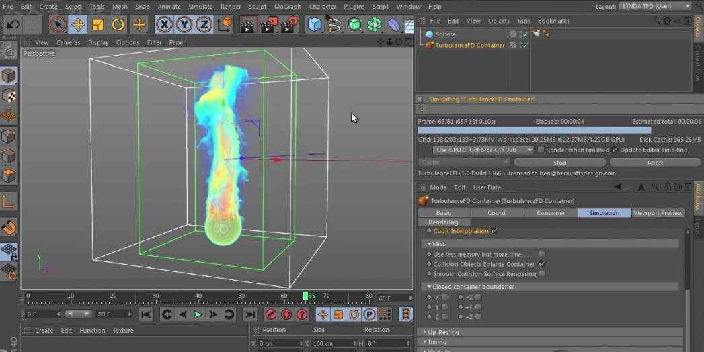Image resolution: width=704 pixels, height=352 pixels.
Task: Select the Live Selection tool
Action: (x=58, y=24)
